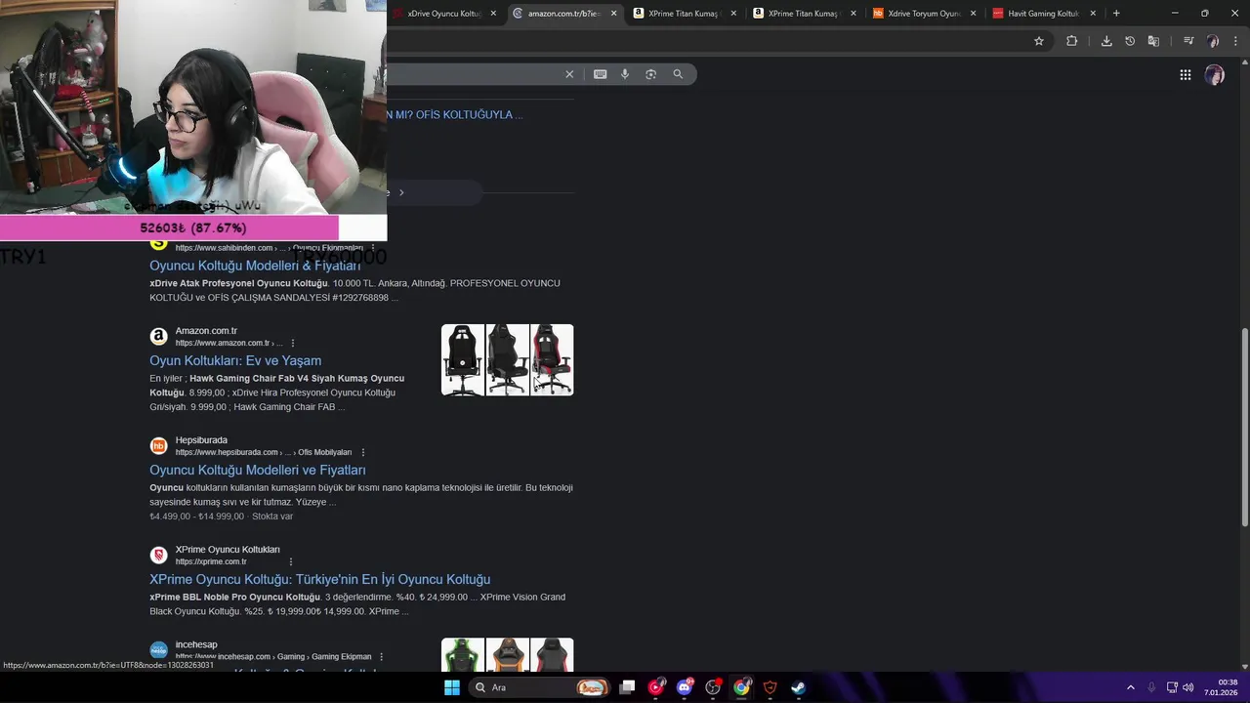1250x703 pixels.
Task: Open the on-screen keyboard input tool
Action: point(600,74)
